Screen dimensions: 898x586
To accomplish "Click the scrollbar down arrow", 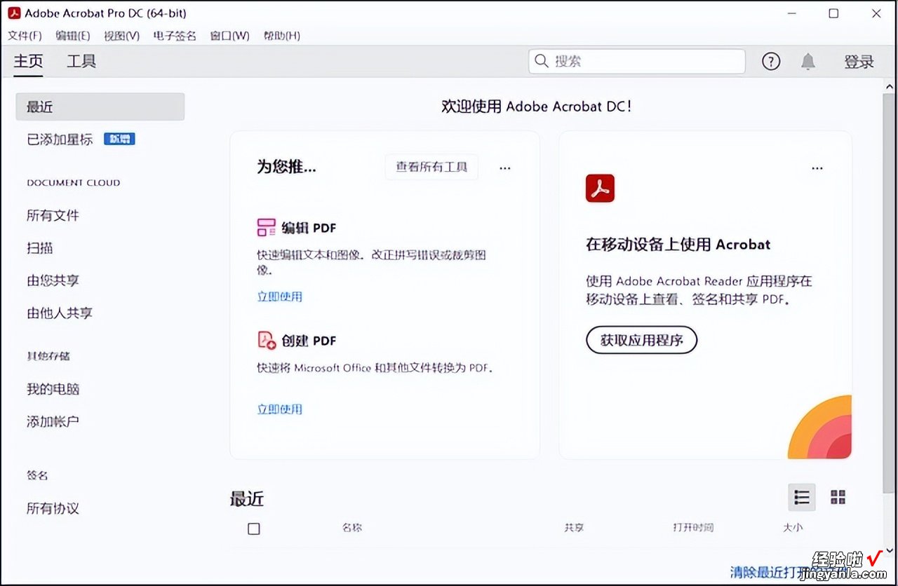I will tap(889, 551).
